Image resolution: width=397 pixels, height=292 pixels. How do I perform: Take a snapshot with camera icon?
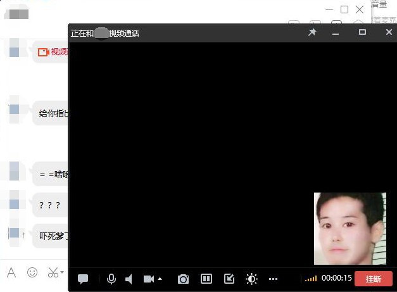click(x=183, y=279)
